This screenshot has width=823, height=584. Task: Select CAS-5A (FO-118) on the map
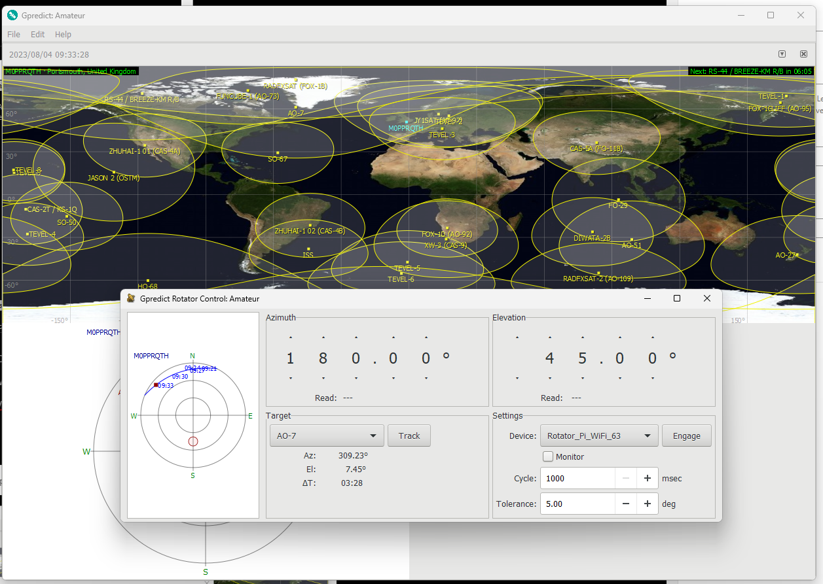pos(596,146)
